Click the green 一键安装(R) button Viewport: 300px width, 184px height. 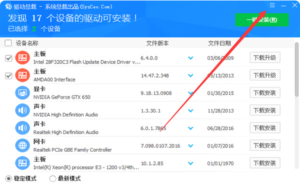[262, 19]
